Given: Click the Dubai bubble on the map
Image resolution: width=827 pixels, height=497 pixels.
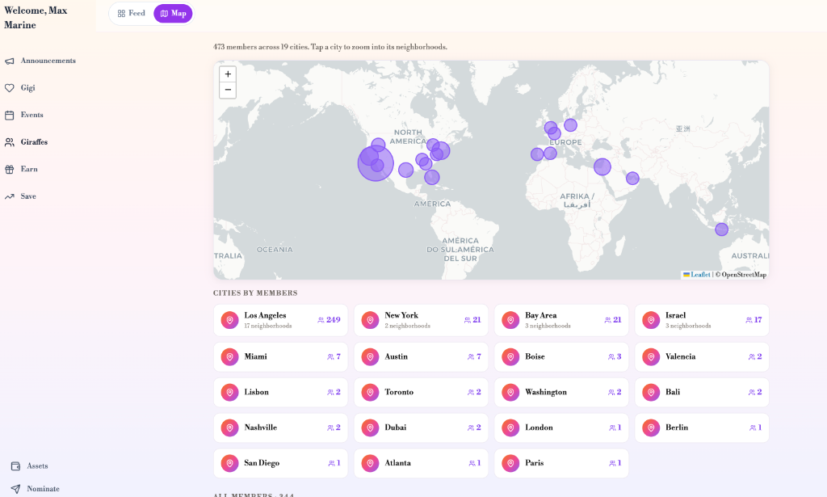Looking at the screenshot, I should coord(632,179).
